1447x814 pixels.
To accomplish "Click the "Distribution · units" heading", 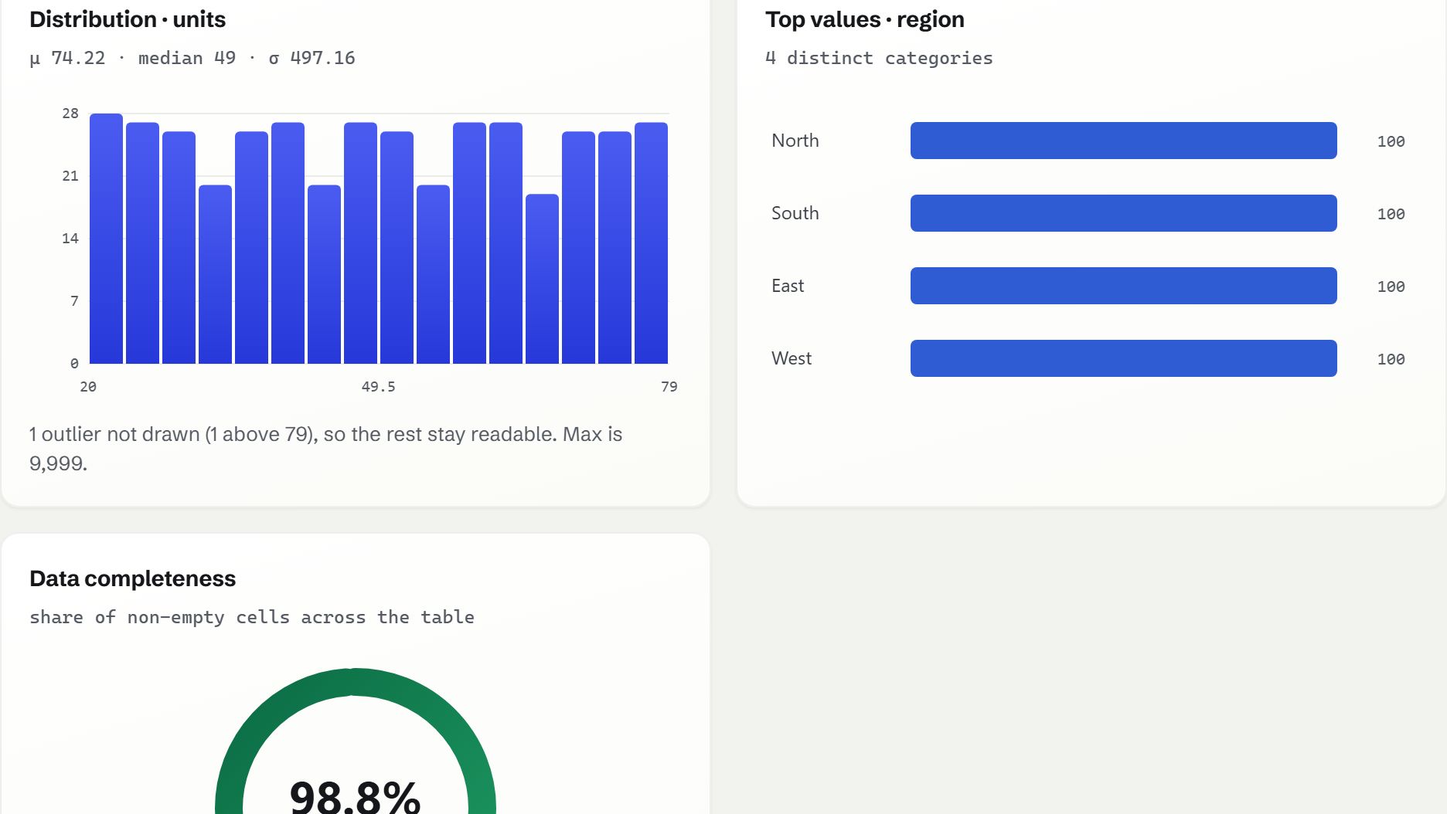I will coord(128,19).
